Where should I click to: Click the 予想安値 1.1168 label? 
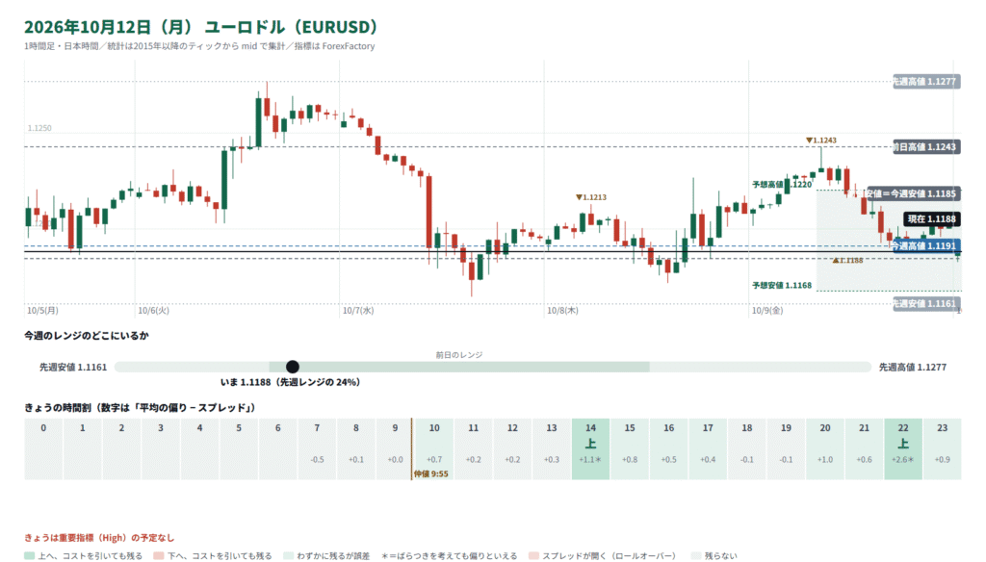782,286
